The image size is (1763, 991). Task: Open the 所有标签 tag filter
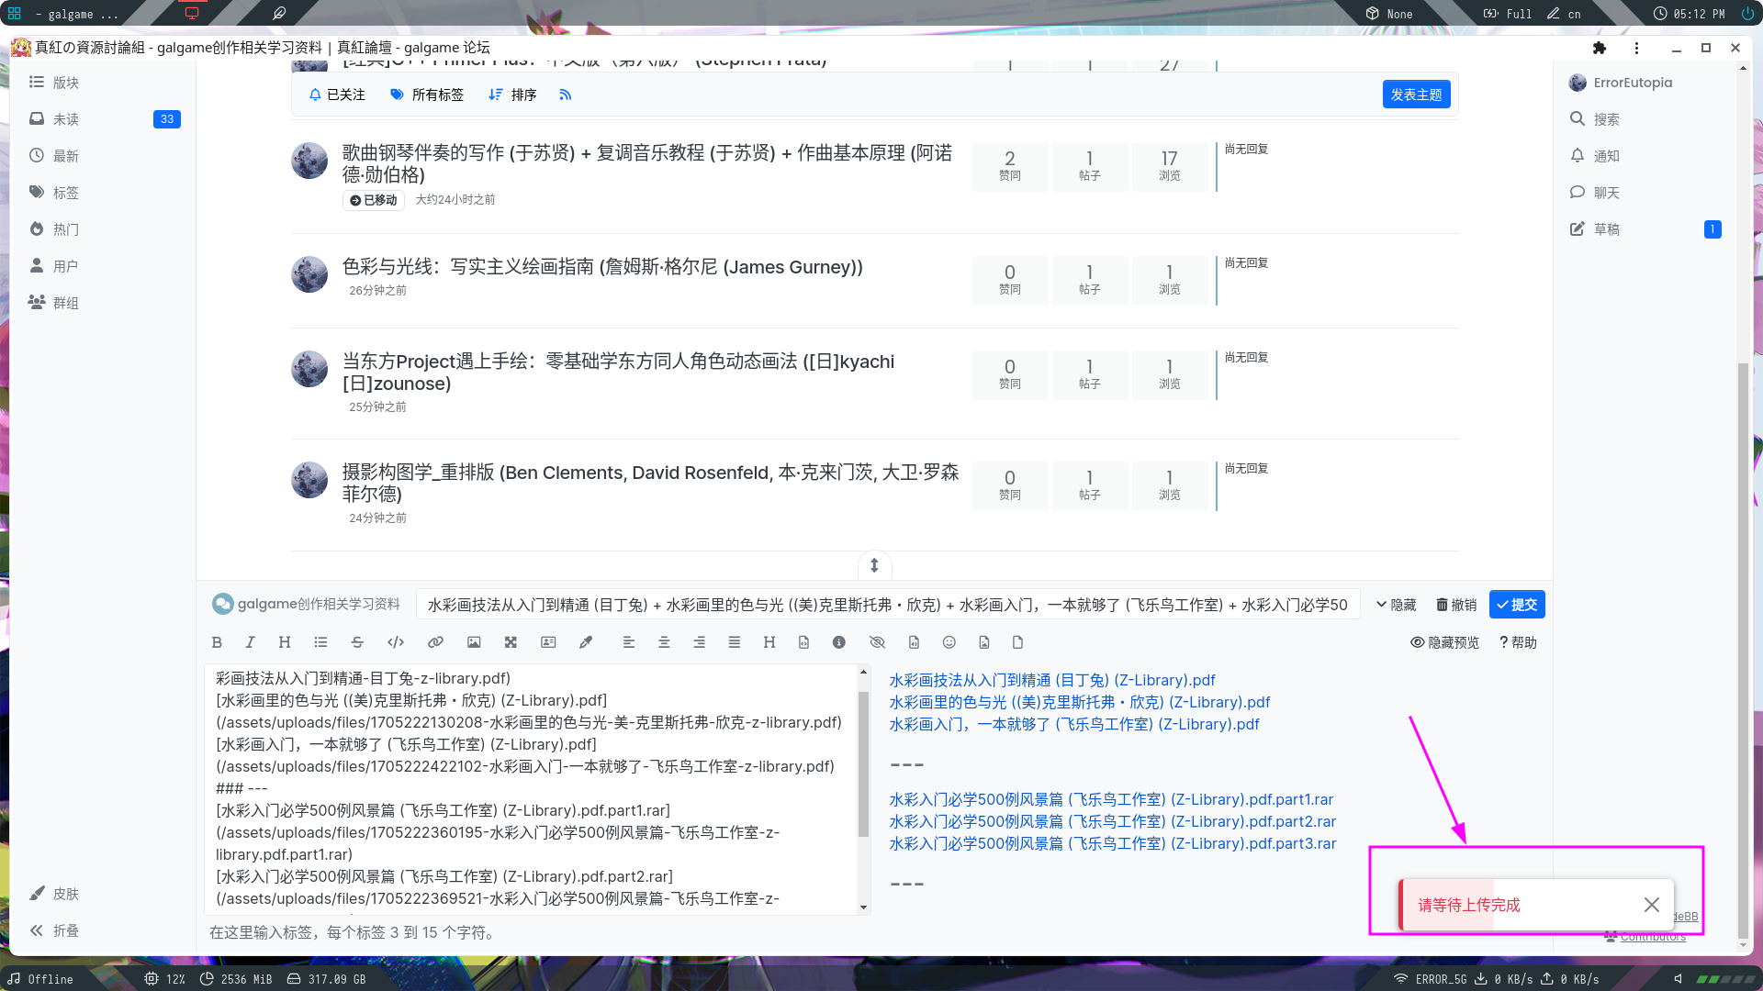point(427,95)
